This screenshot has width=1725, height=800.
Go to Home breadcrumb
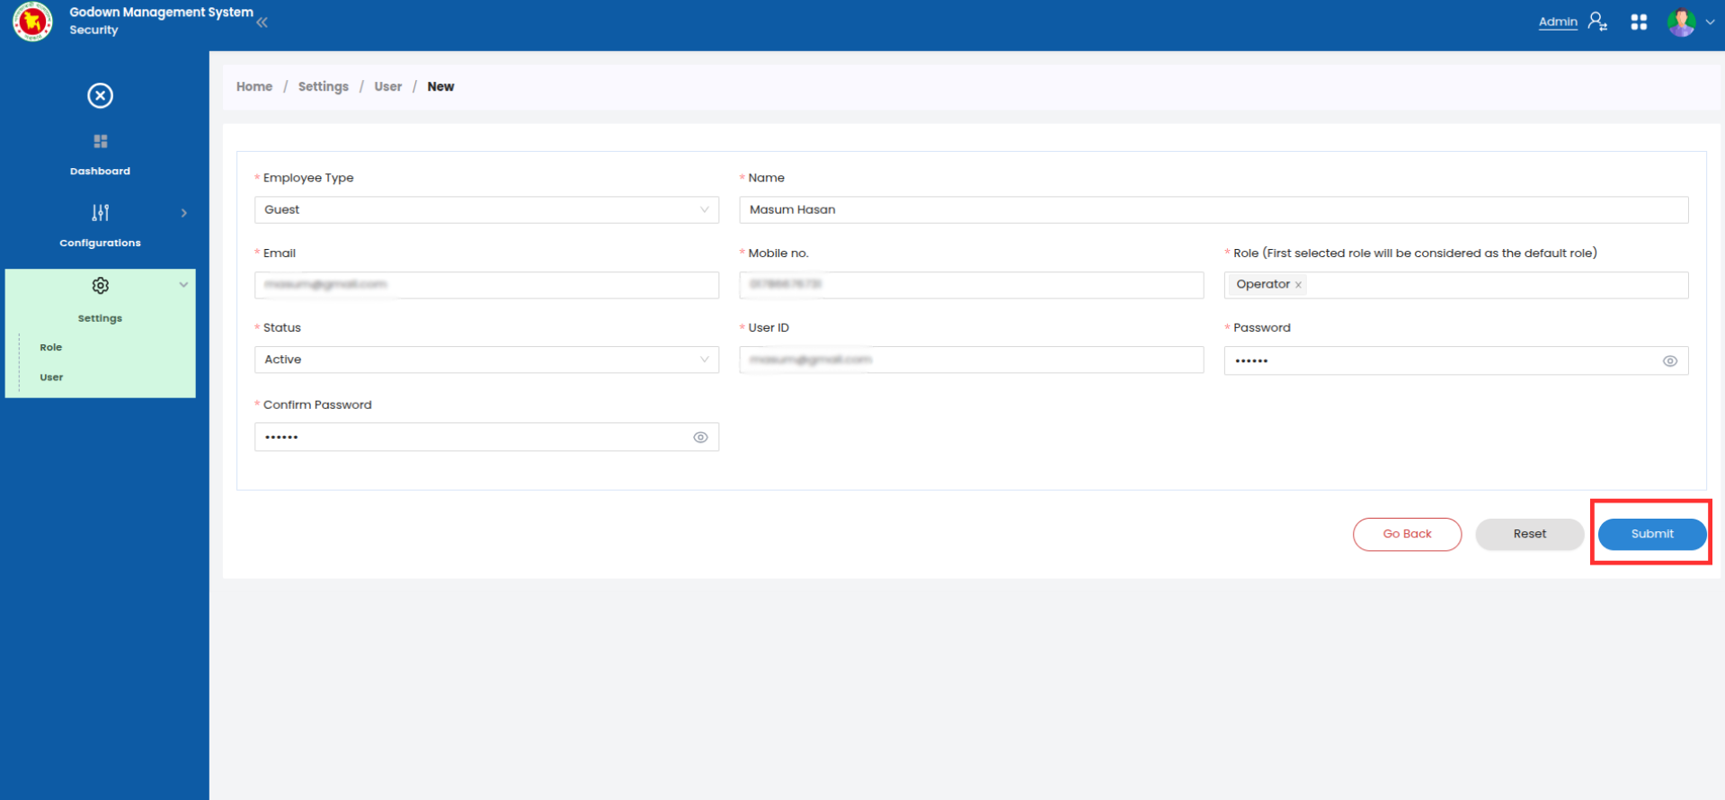(x=254, y=86)
